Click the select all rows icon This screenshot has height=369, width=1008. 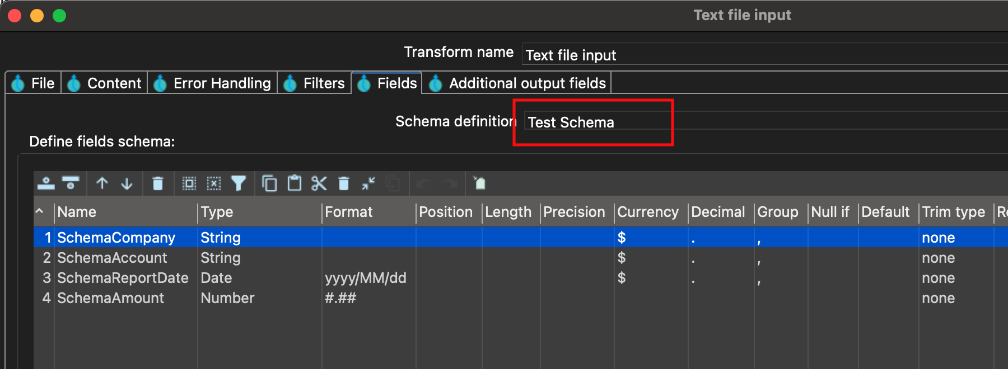pyautogui.click(x=189, y=183)
